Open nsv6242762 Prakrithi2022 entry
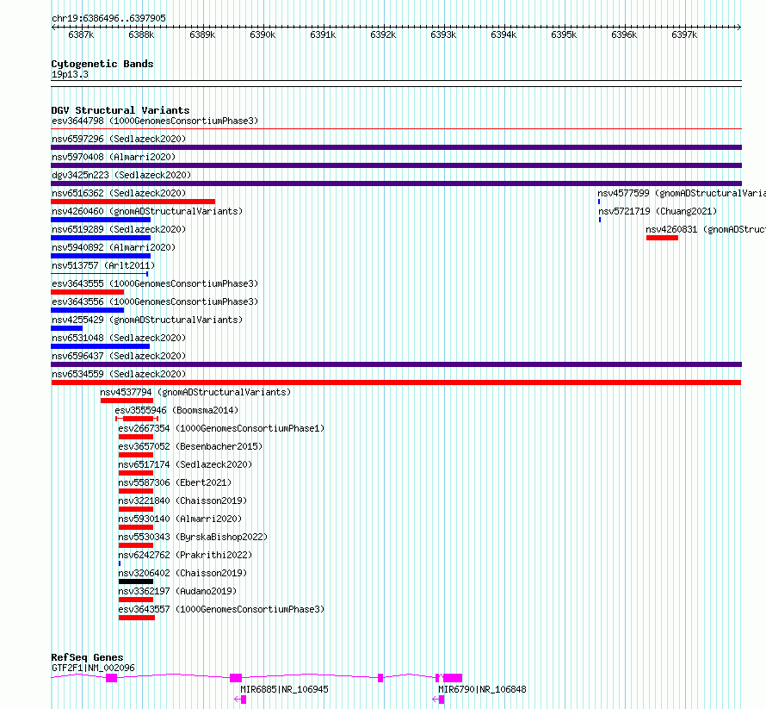This screenshot has height=709, width=766. (185, 555)
